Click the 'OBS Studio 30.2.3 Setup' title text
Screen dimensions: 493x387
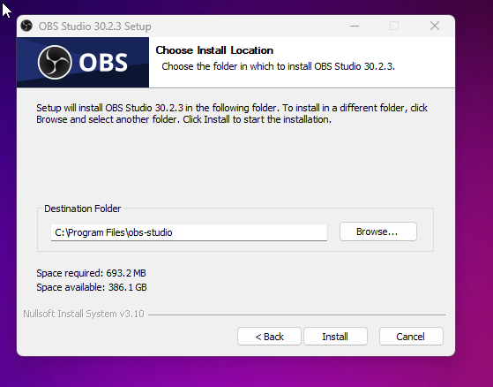[x=94, y=27]
